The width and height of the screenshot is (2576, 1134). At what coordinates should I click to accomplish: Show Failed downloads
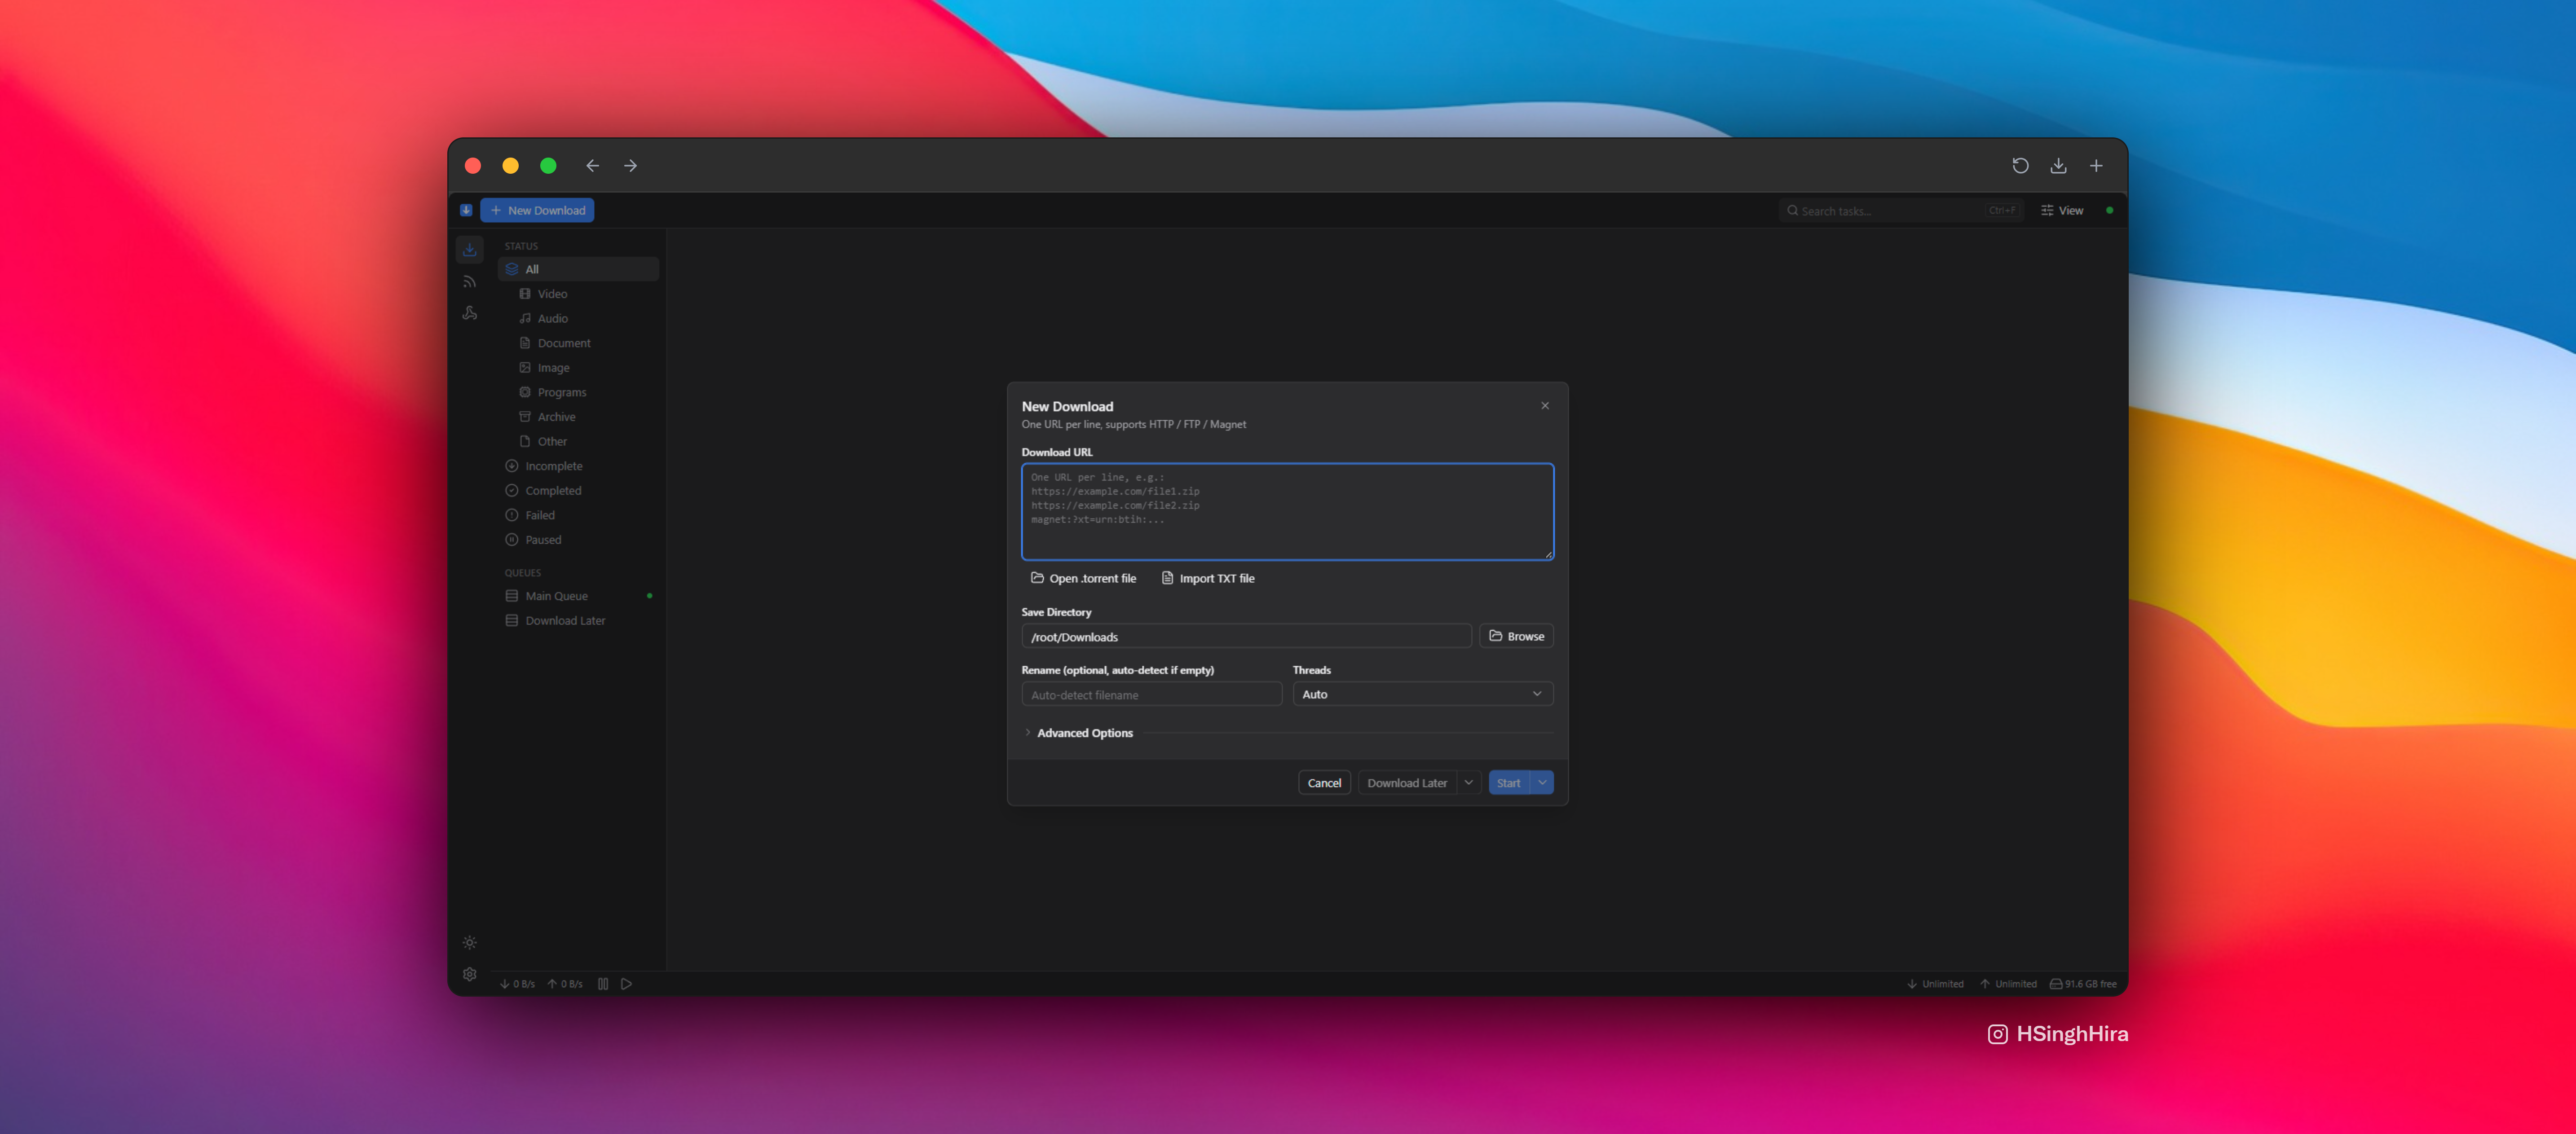(x=579, y=515)
